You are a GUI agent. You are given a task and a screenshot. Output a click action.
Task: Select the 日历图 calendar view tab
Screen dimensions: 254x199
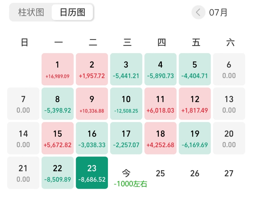(72, 12)
